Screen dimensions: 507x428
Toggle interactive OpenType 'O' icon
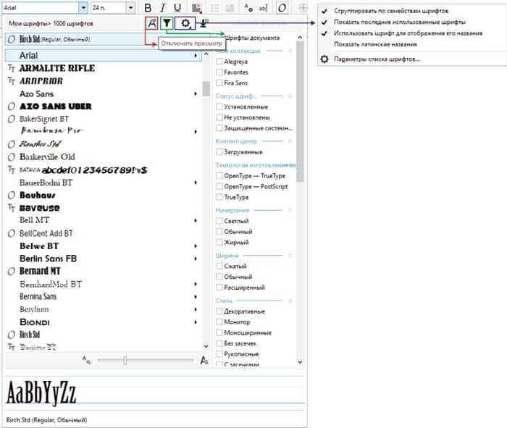pyautogui.click(x=282, y=7)
